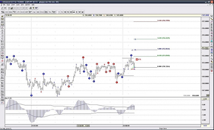Click the PTI tool in right toolbar

[212, 47]
